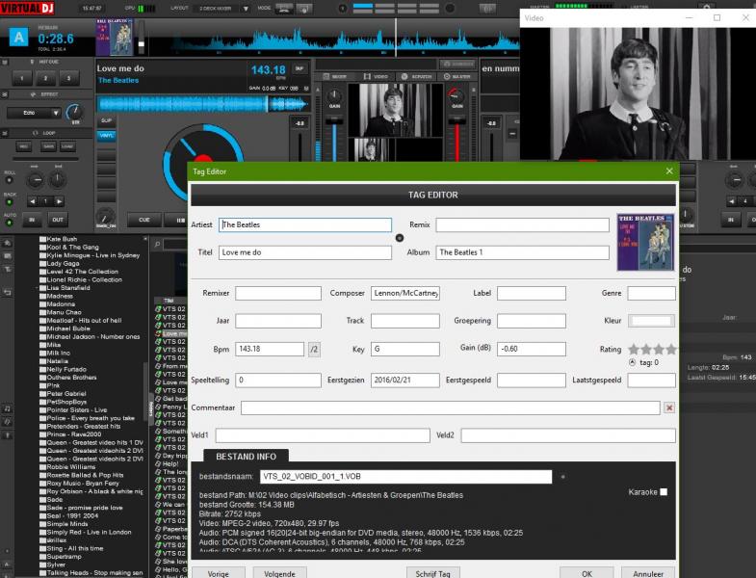This screenshot has width=756, height=578.
Task: Go to previous track with Vorige
Action: tap(219, 573)
